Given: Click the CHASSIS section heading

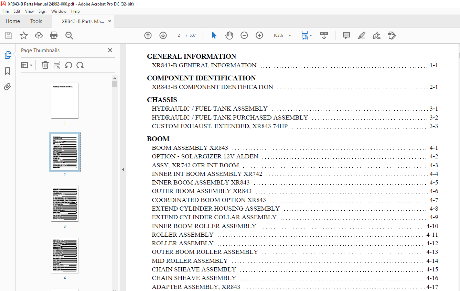Looking at the screenshot, I should 162,100.
